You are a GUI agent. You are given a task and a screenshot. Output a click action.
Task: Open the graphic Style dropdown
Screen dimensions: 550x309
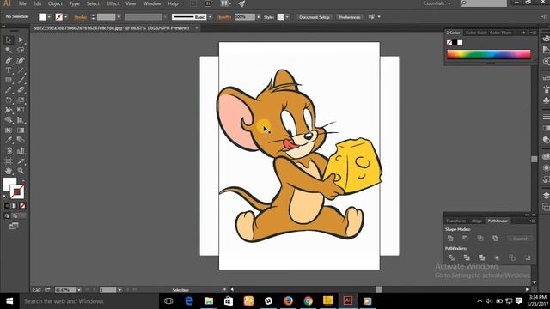tap(287, 17)
